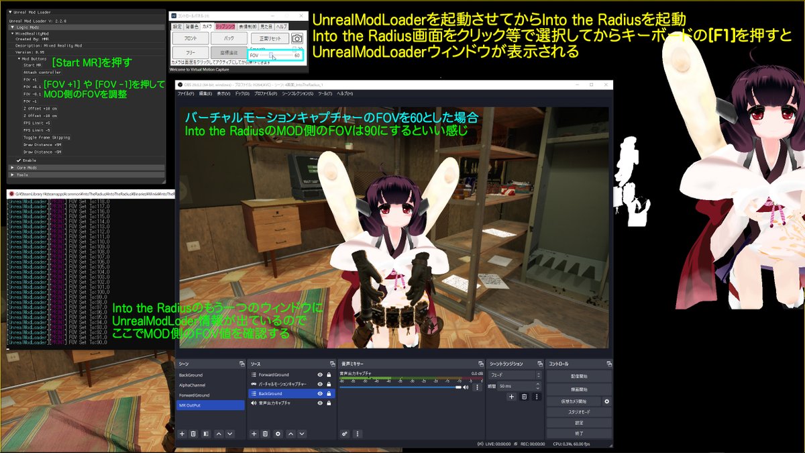Screen dimensions: 805x453
Task: Move source down in Sources panel
Action: pyautogui.click(x=303, y=434)
